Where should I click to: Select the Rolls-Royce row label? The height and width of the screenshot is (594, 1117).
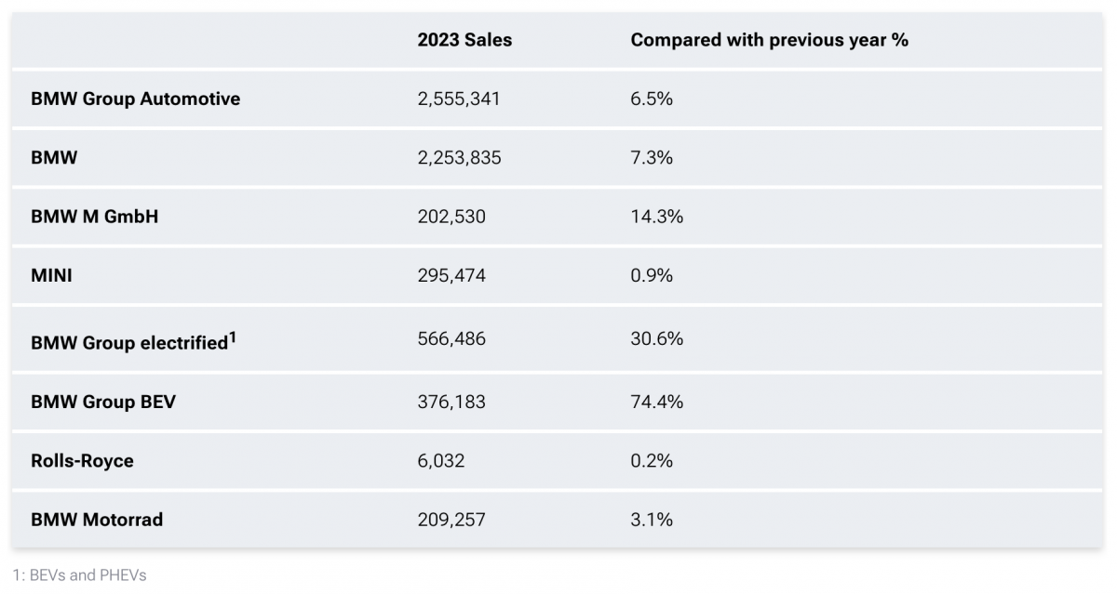click(x=82, y=460)
